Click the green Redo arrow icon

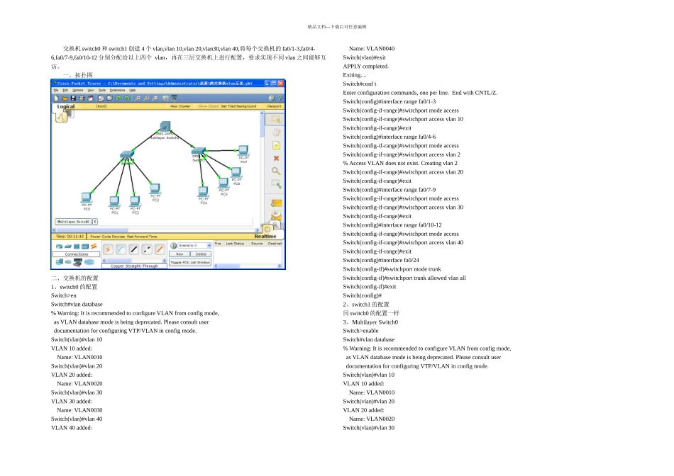[x=127, y=98]
